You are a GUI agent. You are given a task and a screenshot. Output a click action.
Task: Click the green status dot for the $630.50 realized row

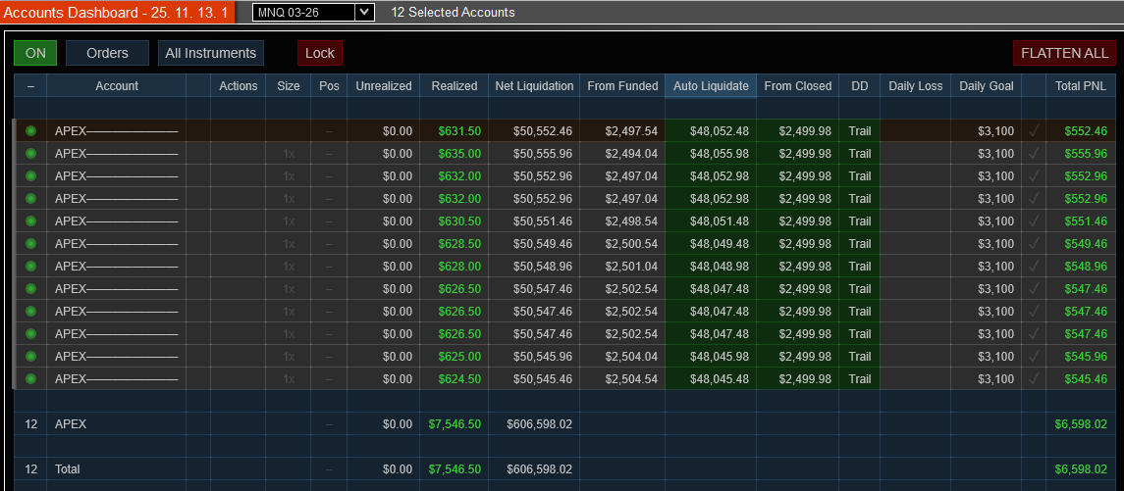point(30,221)
